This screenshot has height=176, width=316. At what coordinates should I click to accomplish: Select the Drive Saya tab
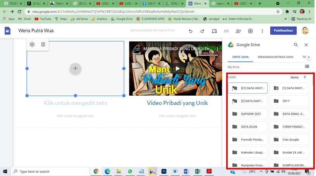pos(240,57)
